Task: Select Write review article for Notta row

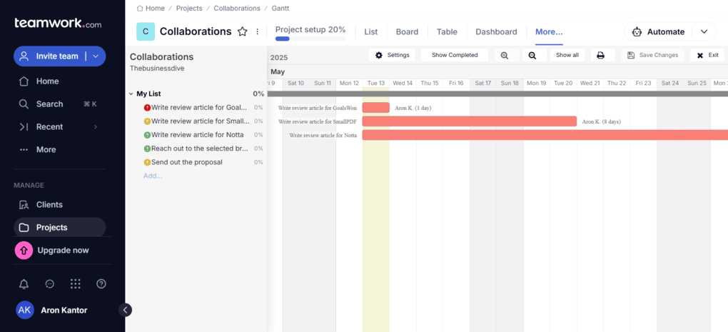Action: [x=198, y=135]
